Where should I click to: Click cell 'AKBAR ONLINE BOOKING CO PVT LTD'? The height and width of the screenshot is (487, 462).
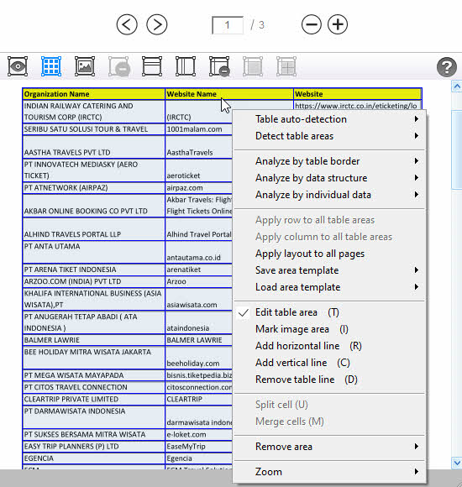pyautogui.click(x=93, y=206)
